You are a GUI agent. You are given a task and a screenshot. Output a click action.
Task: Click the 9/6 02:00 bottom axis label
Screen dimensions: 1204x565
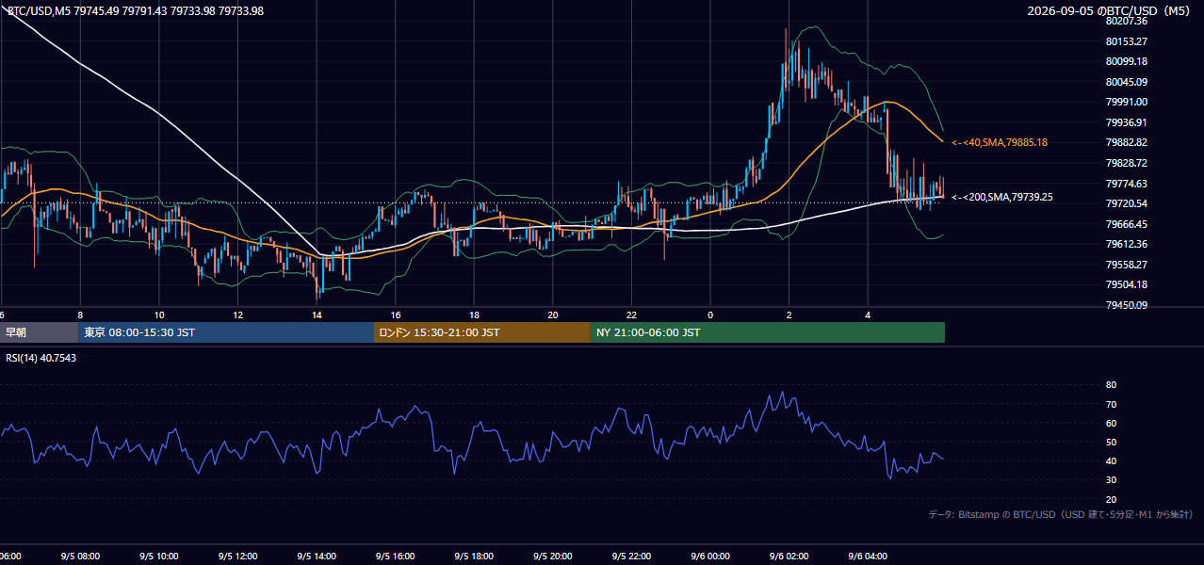tap(789, 557)
